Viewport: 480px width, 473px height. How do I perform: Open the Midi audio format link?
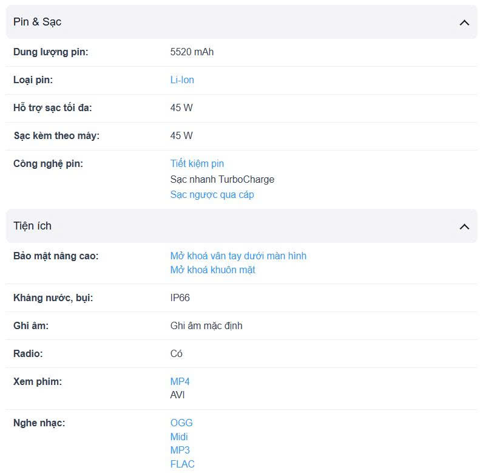(x=179, y=437)
